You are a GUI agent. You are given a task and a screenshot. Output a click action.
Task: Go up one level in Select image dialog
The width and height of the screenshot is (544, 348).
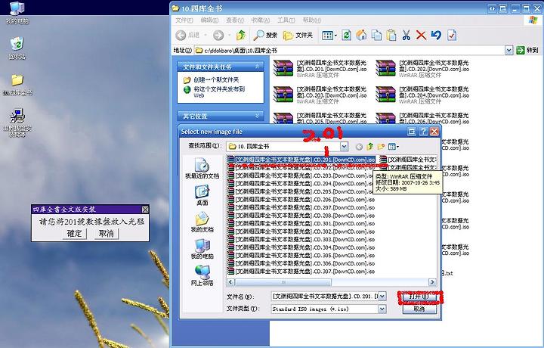(x=369, y=147)
